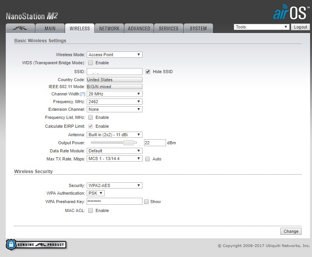The image size is (312, 257).
Task: Click the Genuine Product badge
Action: tap(36, 244)
